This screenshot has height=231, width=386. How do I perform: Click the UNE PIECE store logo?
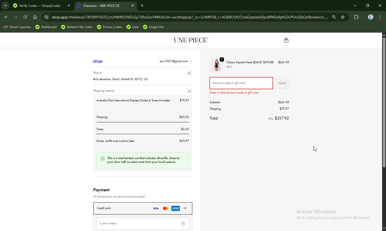click(x=191, y=40)
